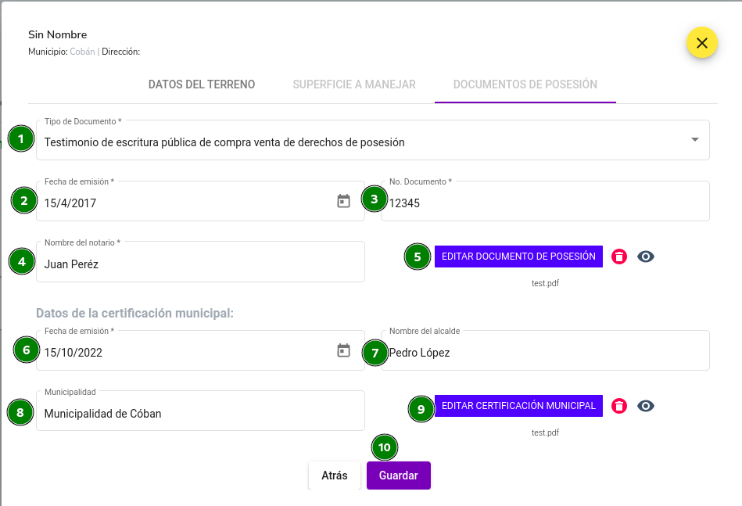Click the Nombre del alcalde field
This screenshot has width=742, height=506.
coord(545,350)
